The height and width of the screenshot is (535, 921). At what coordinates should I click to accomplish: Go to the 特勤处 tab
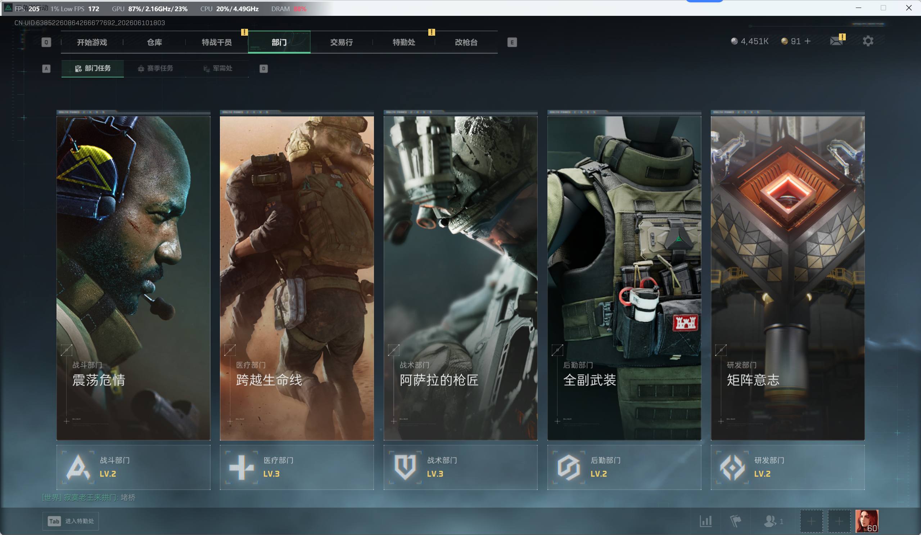404,42
